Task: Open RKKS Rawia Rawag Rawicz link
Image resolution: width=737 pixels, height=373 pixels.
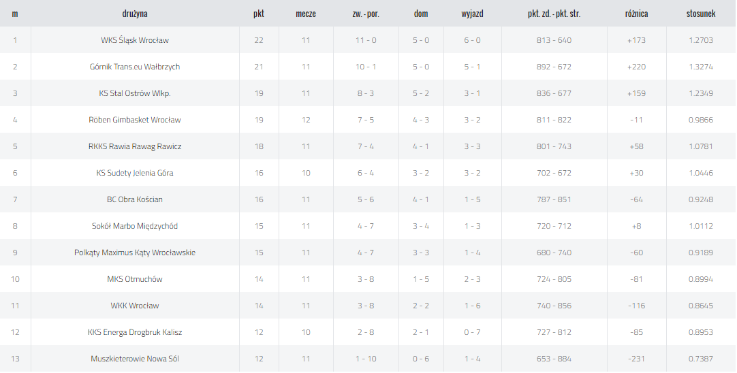Action: coord(135,146)
